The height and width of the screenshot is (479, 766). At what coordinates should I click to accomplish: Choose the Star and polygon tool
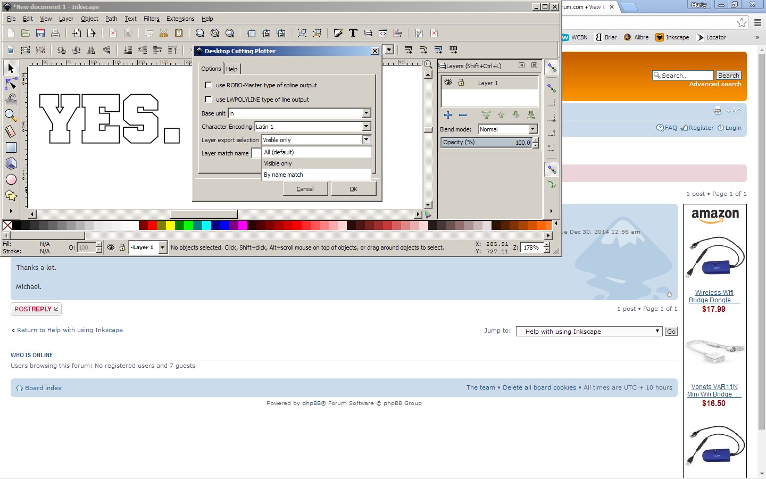[x=11, y=195]
